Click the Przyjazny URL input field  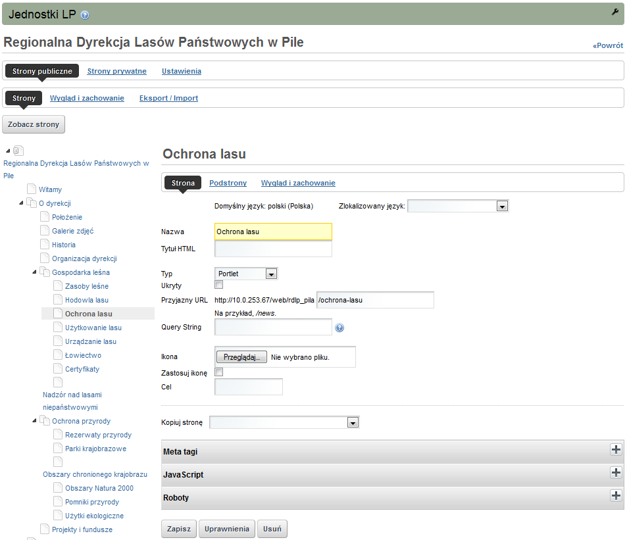pos(375,300)
